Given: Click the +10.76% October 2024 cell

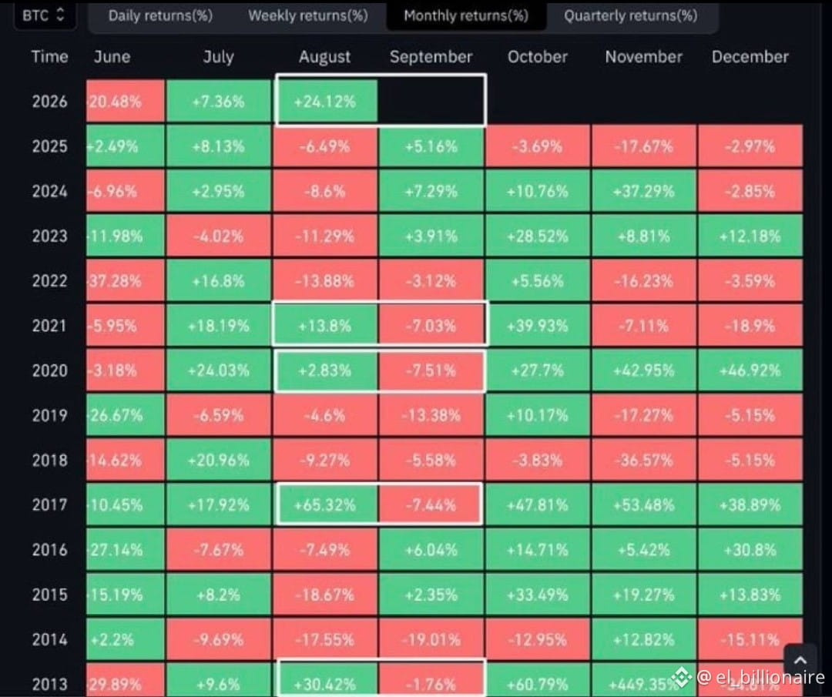Looking at the screenshot, I should click(x=538, y=191).
